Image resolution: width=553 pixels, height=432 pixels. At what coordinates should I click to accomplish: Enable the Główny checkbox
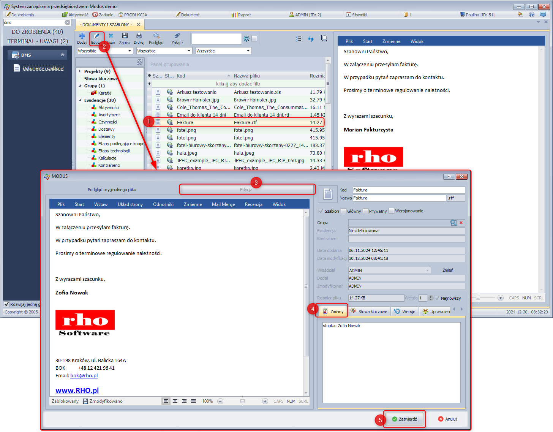point(344,211)
